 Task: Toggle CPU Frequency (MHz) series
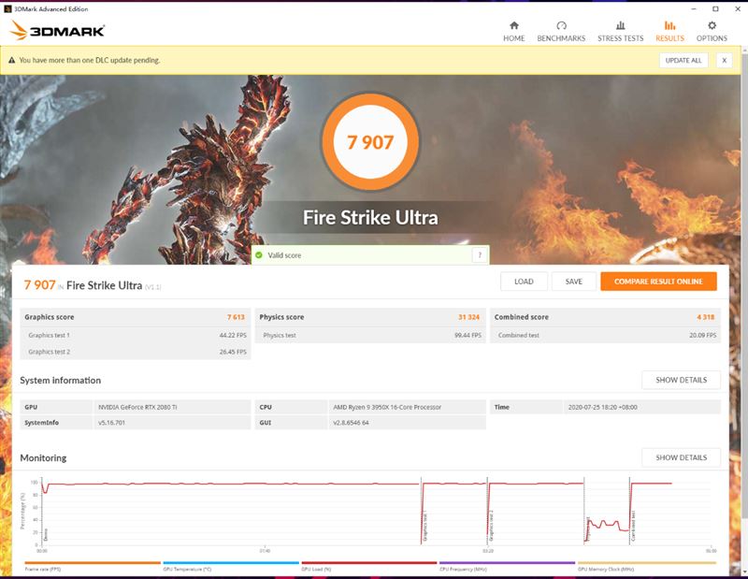(x=507, y=567)
